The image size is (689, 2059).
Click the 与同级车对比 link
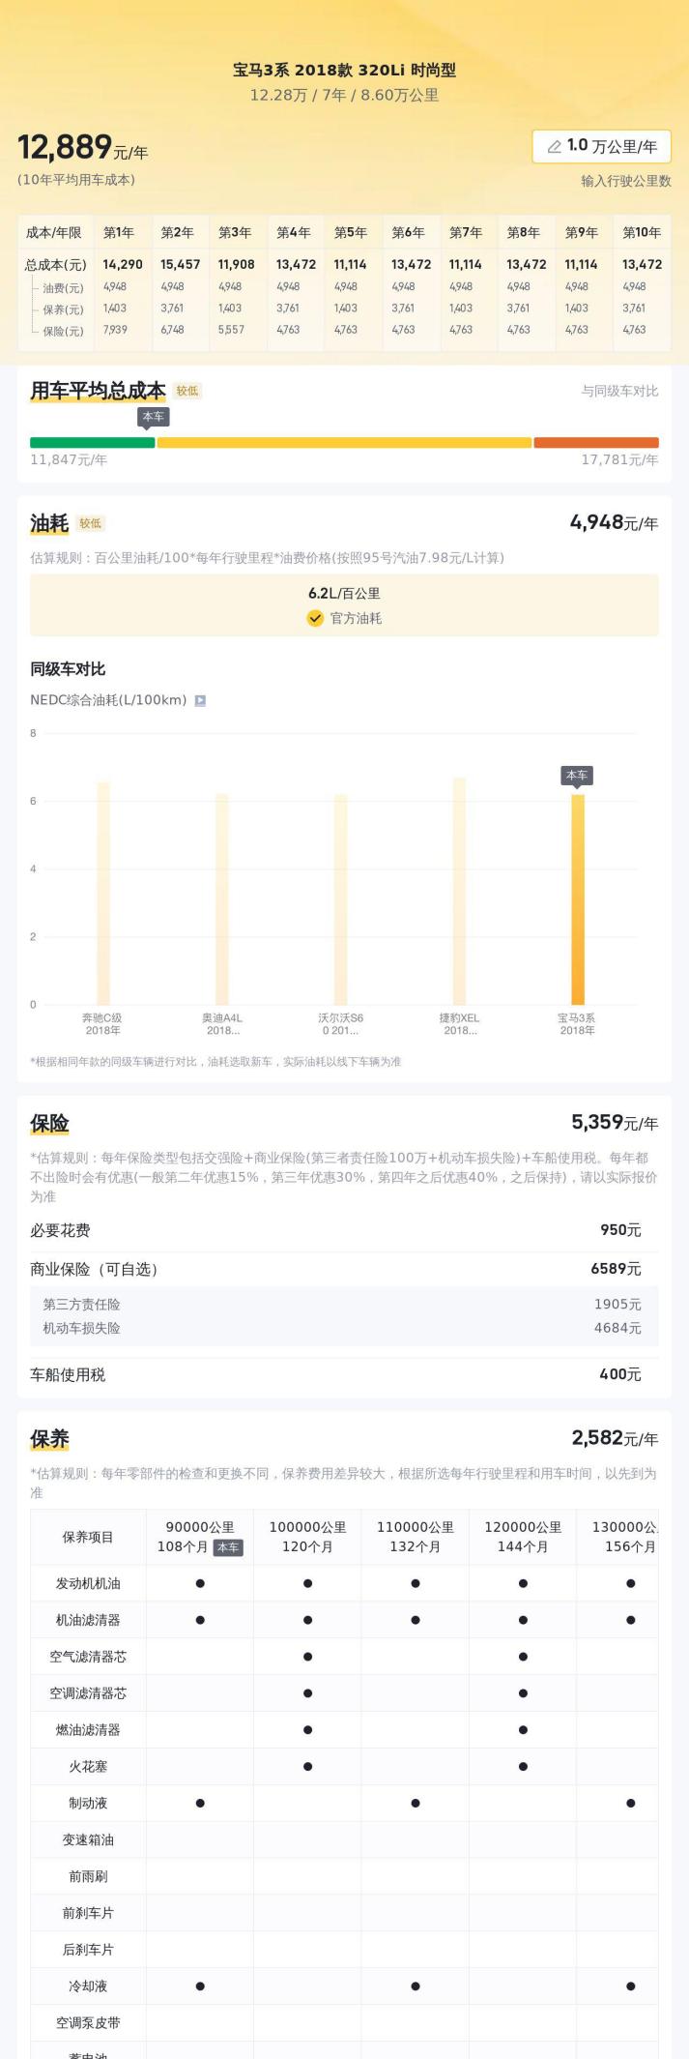point(619,391)
